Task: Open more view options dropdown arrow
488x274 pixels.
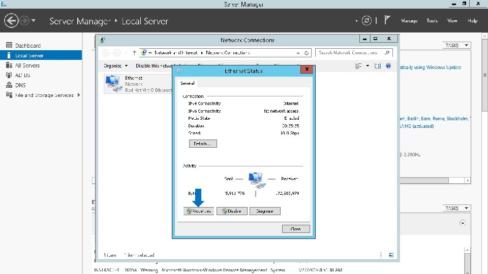Action: click(368, 66)
